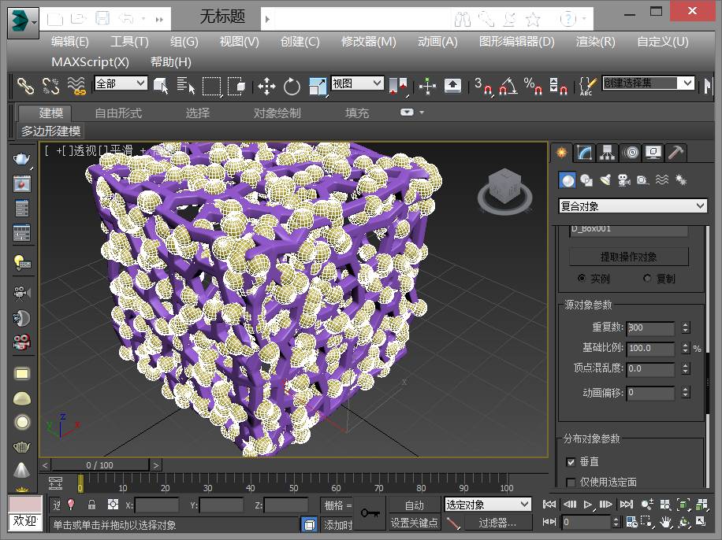Click Bind to Space Warp icon

(76, 86)
